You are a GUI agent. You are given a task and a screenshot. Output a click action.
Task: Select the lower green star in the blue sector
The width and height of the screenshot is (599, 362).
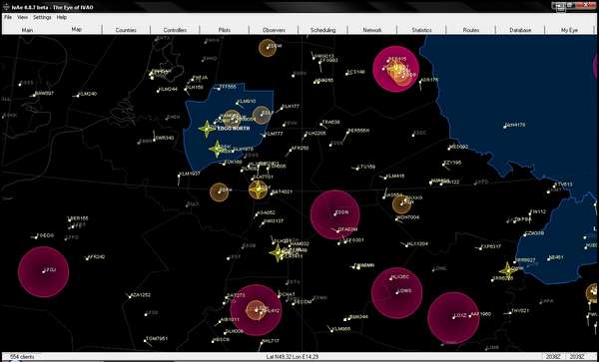tap(217, 149)
